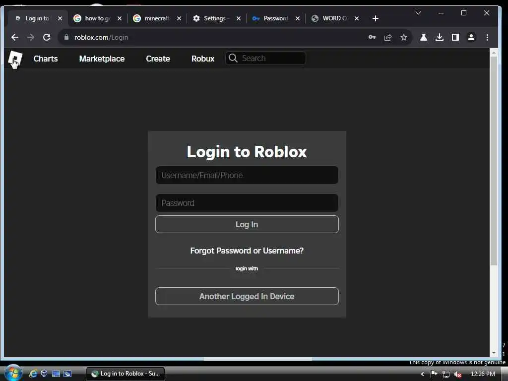Switch to the minecraft tab

(x=157, y=18)
